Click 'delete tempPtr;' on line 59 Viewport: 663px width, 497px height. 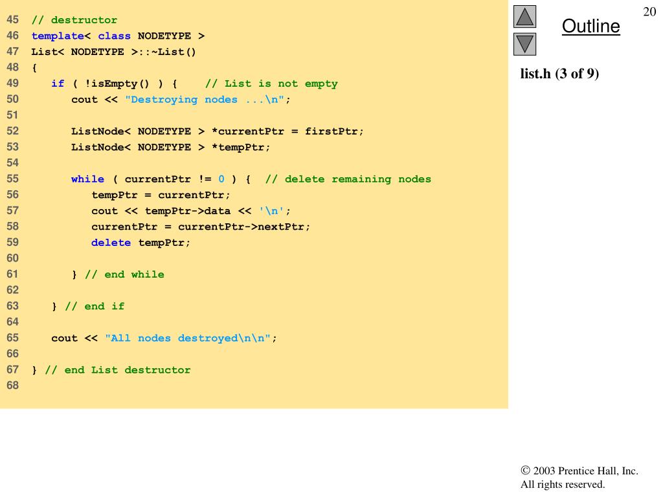coord(140,243)
